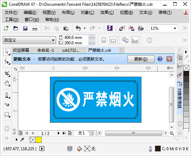Add page after current page
Screen dimensions: 191x156
[x=70, y=133]
